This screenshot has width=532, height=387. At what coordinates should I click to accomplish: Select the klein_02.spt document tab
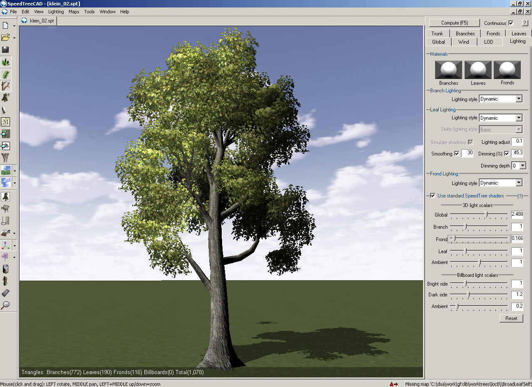click(38, 20)
